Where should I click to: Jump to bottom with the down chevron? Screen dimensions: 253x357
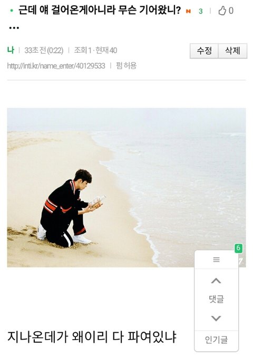216,318
